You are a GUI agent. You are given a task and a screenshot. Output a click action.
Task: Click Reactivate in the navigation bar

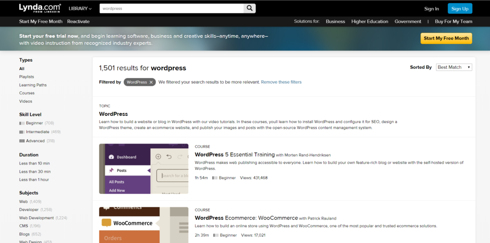[x=78, y=22]
